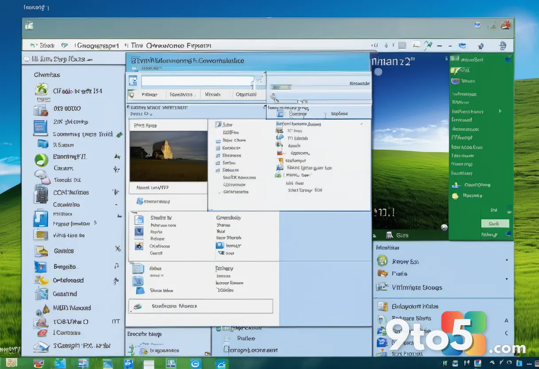Open the "Gnogerespwn" menu
This screenshot has width=539, height=369.
(x=98, y=45)
